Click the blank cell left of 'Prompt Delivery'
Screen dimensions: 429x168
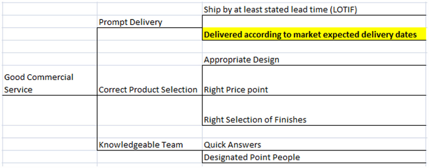[x=50, y=22]
